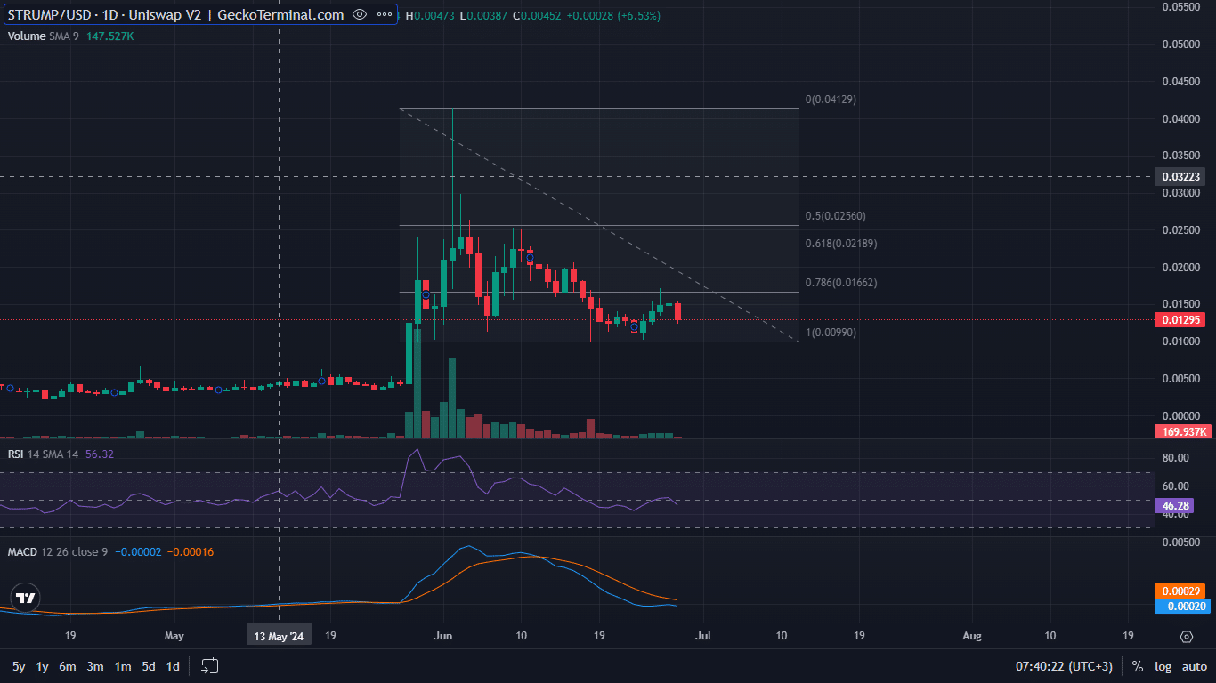Click the red 169.937K volume label
The height and width of the screenshot is (683, 1216).
[x=1183, y=432]
